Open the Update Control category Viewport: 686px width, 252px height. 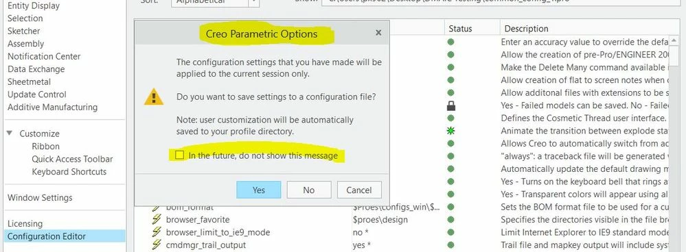37,94
